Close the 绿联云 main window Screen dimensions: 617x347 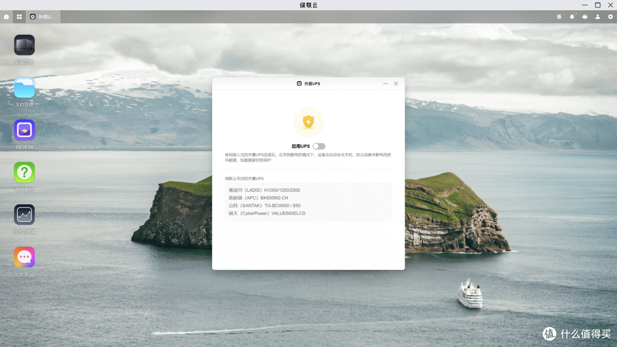tap(610, 5)
